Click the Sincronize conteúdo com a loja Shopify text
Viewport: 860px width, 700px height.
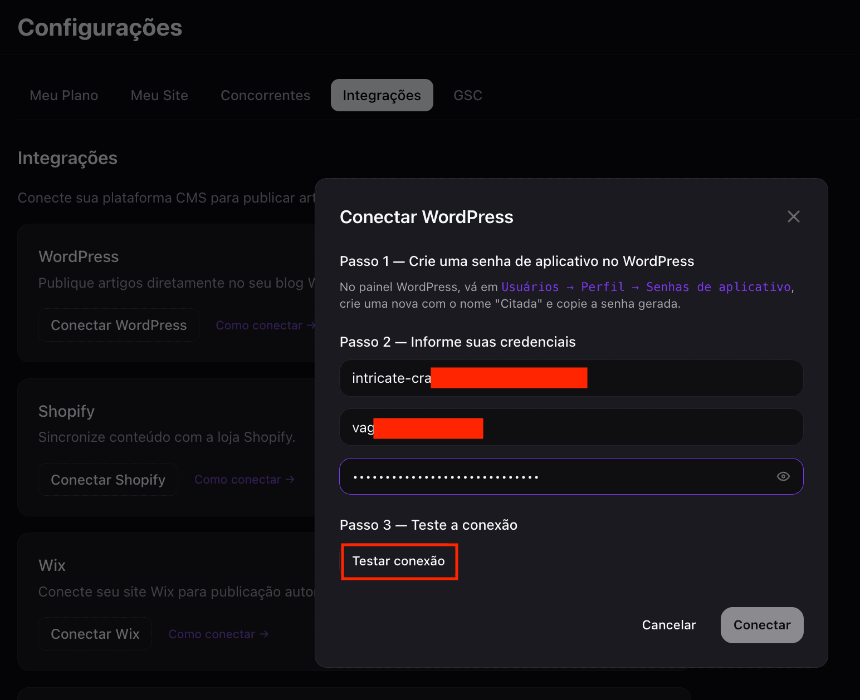pyautogui.click(x=167, y=437)
